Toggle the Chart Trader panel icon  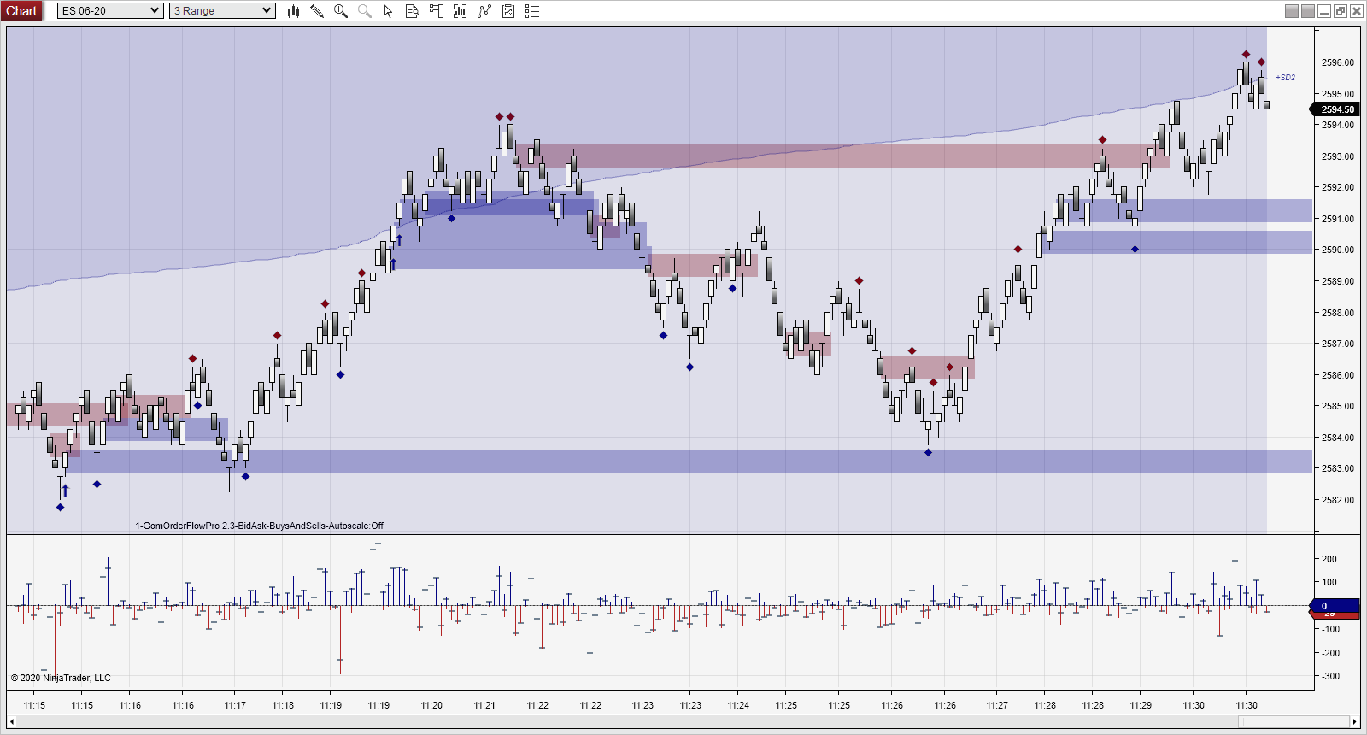pyautogui.click(x=437, y=11)
